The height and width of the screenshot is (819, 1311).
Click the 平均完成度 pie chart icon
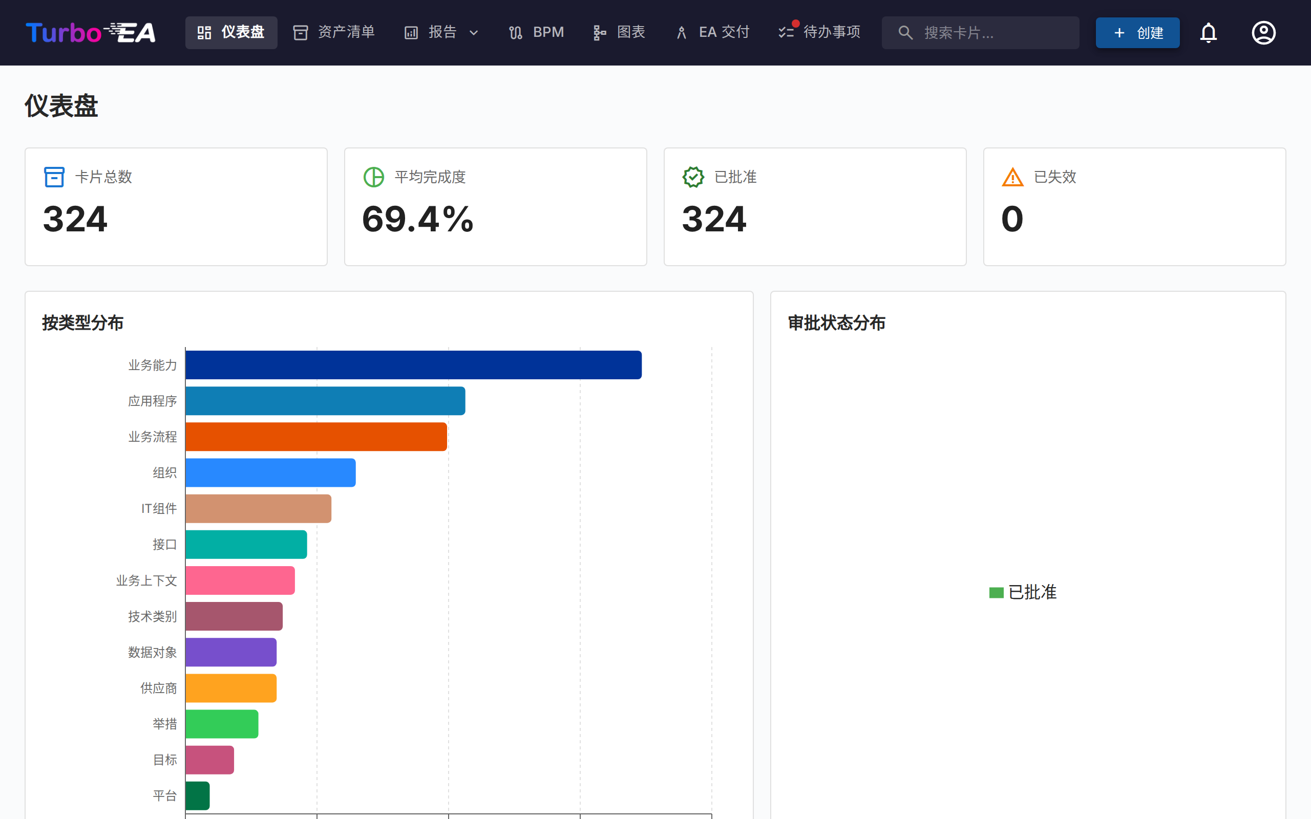[x=373, y=177]
